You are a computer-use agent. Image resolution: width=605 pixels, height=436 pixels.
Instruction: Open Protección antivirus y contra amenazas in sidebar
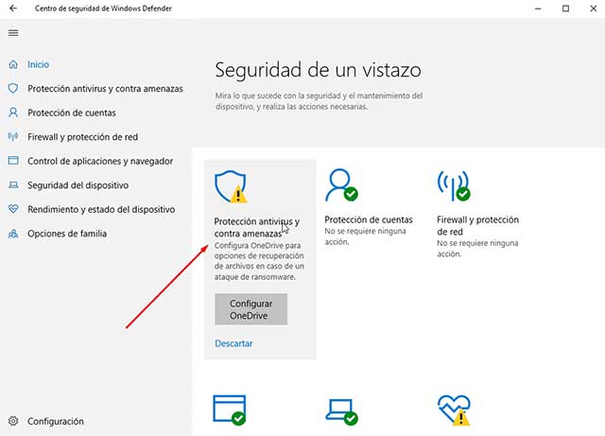[105, 89]
